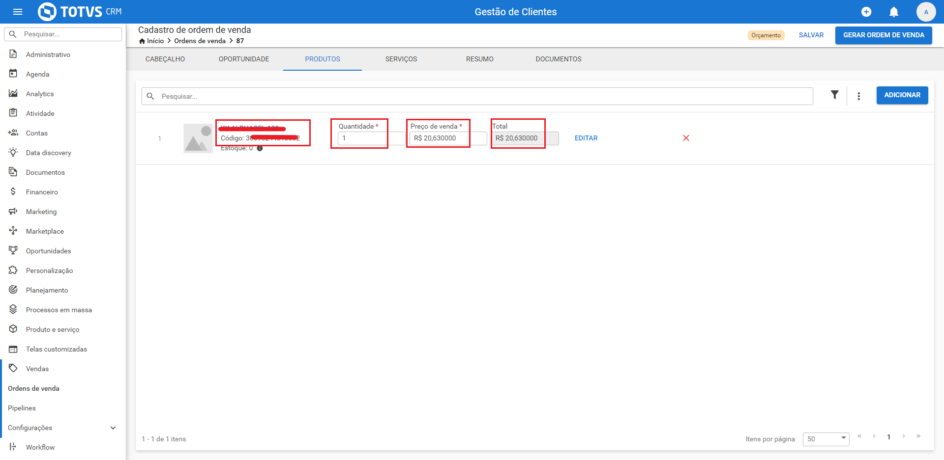The height and width of the screenshot is (460, 944).
Task: Open the hamburger menu icon
Action: point(18,12)
